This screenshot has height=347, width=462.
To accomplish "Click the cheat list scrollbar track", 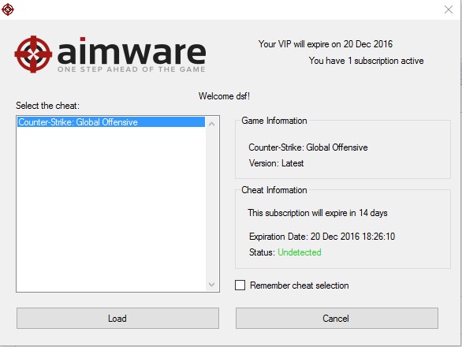I will point(211,204).
